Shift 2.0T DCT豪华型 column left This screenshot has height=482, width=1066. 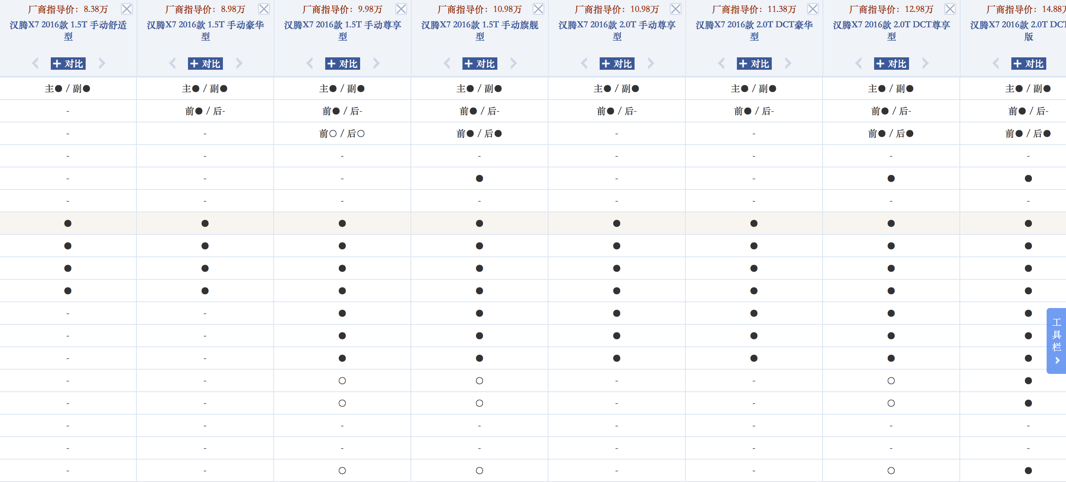pyautogui.click(x=721, y=63)
